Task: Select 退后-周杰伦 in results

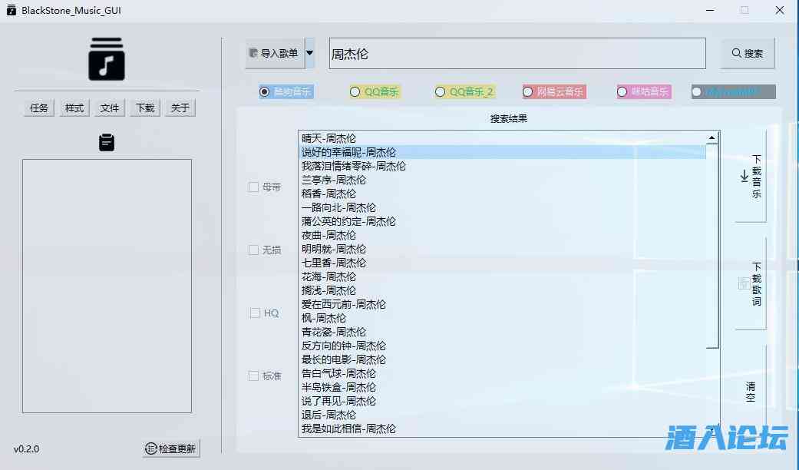Action: [503, 415]
